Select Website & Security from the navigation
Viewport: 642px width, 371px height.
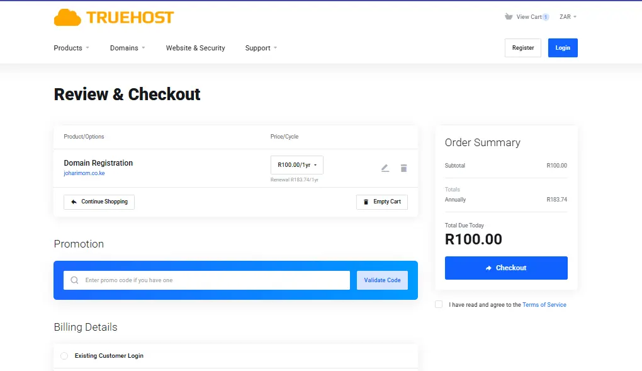pyautogui.click(x=195, y=48)
